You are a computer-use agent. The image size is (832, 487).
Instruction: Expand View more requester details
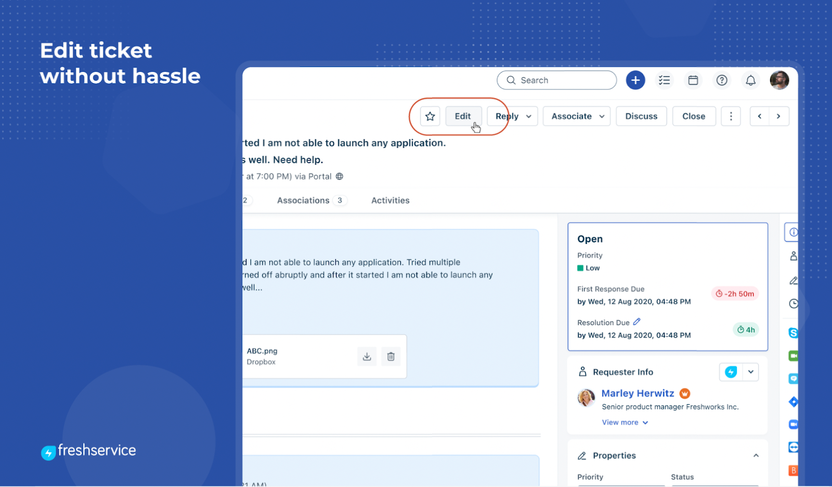(625, 422)
